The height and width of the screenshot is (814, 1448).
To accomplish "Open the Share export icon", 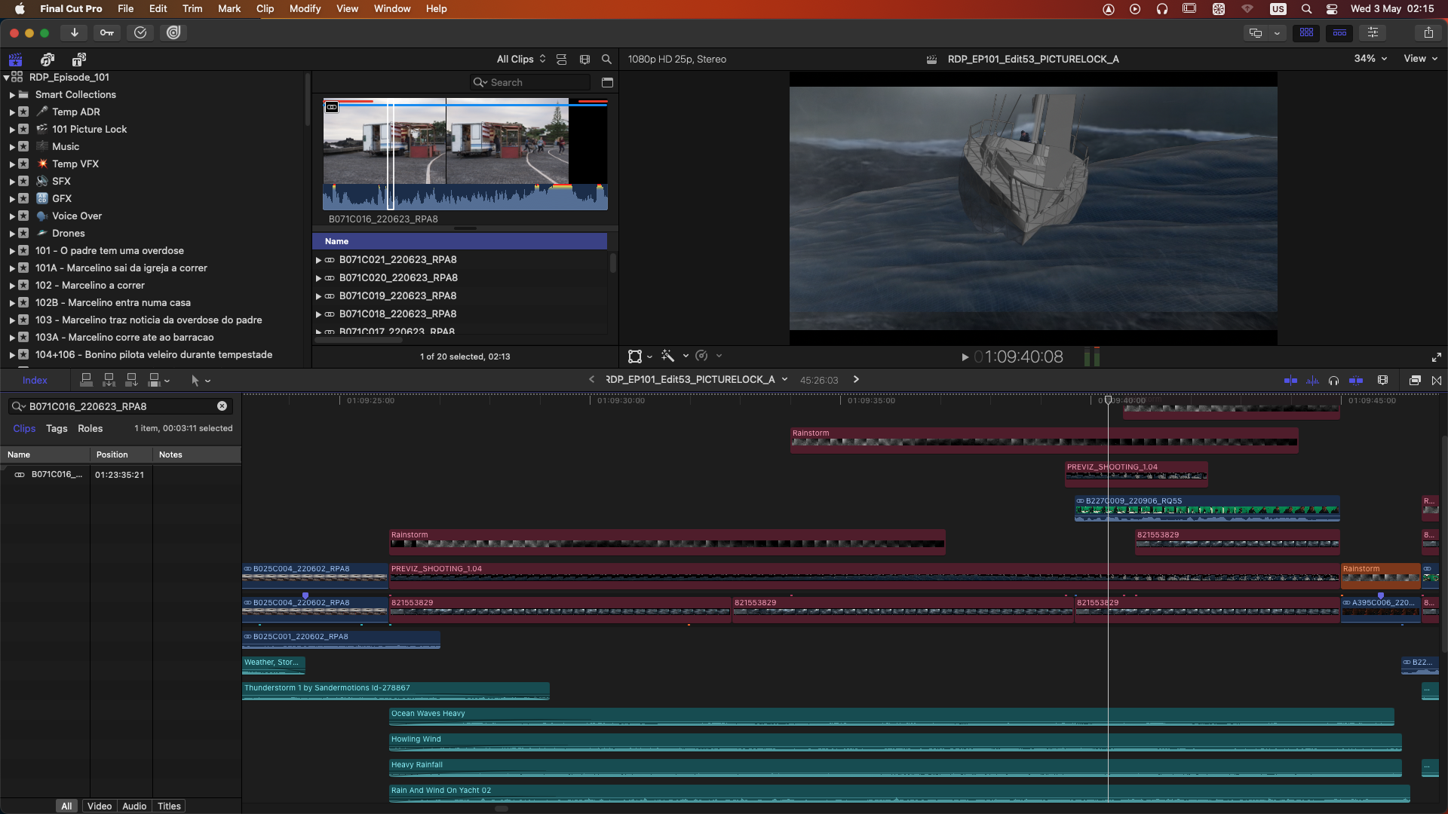I will pos(1428,32).
